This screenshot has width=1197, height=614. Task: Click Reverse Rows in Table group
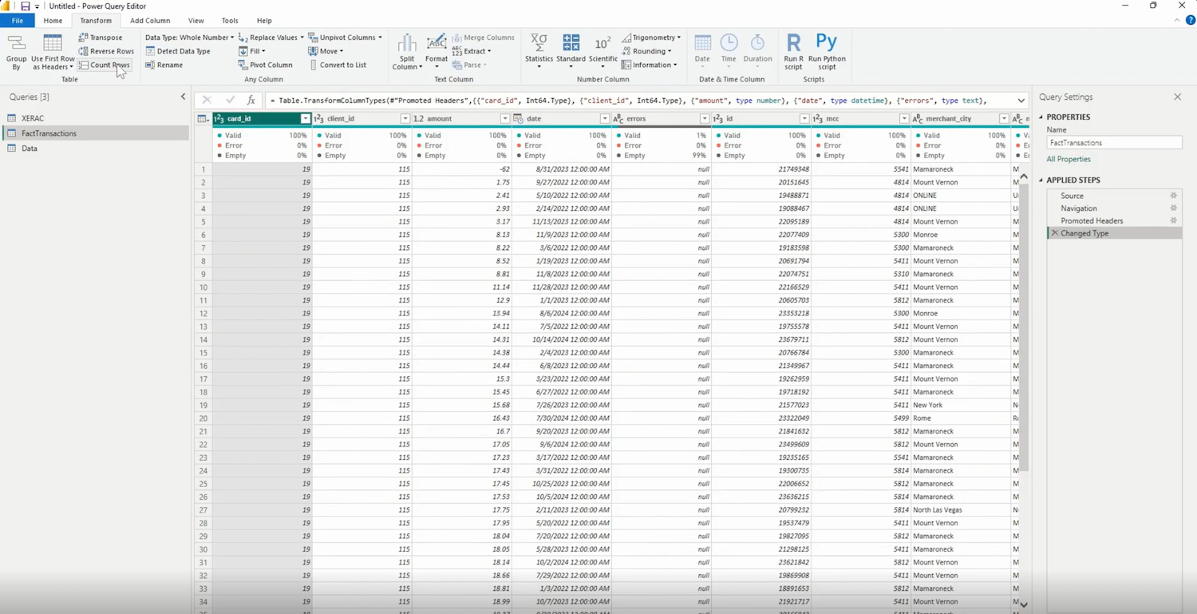click(x=106, y=51)
